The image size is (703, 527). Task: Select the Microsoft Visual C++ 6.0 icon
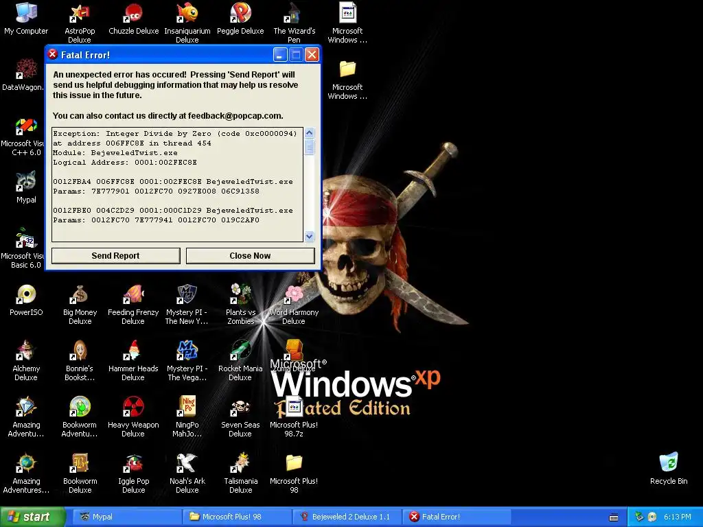26,126
